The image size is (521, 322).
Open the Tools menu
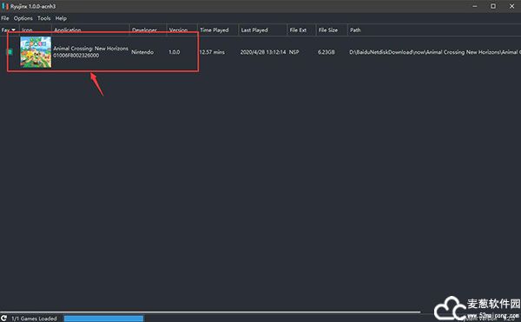tap(44, 18)
